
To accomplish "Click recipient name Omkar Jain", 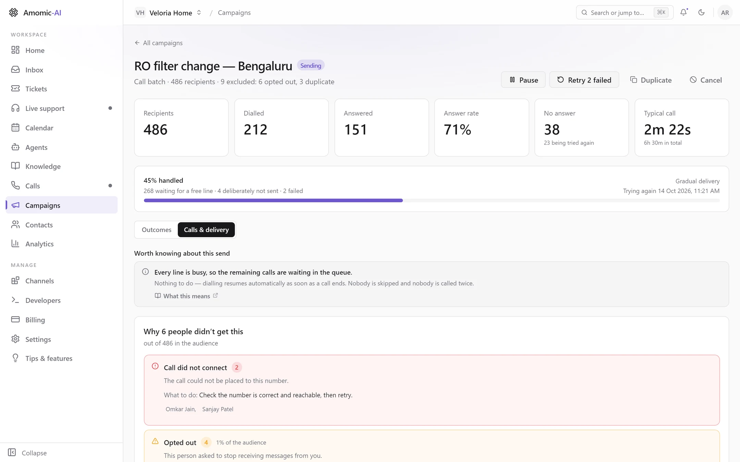I will click(181, 409).
